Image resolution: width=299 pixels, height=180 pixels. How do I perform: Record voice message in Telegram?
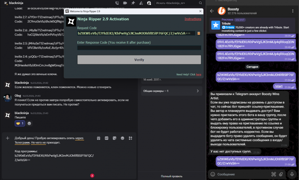coord(292,174)
